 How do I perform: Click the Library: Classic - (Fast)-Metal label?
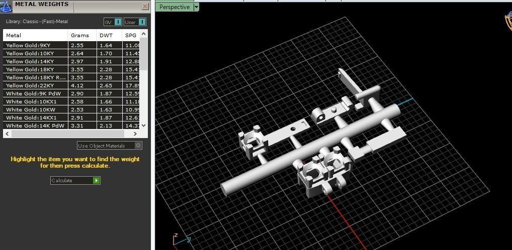[37, 22]
